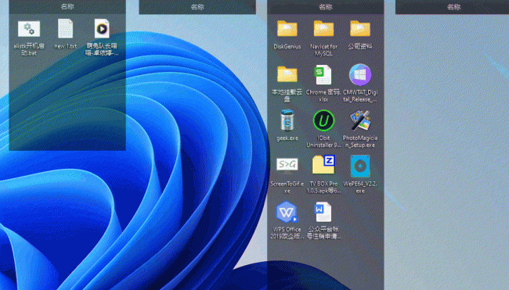509x290 pixels.
Task: Select the ScreenToGif.exe icon
Action: [287, 165]
